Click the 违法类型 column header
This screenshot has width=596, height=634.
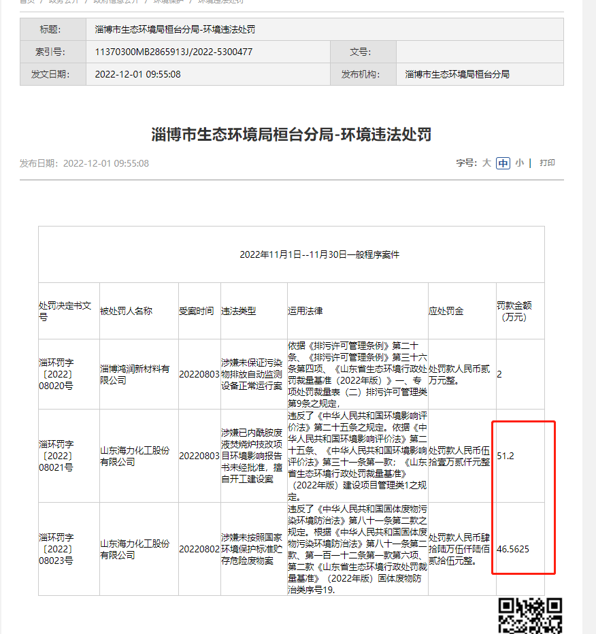coord(254,311)
